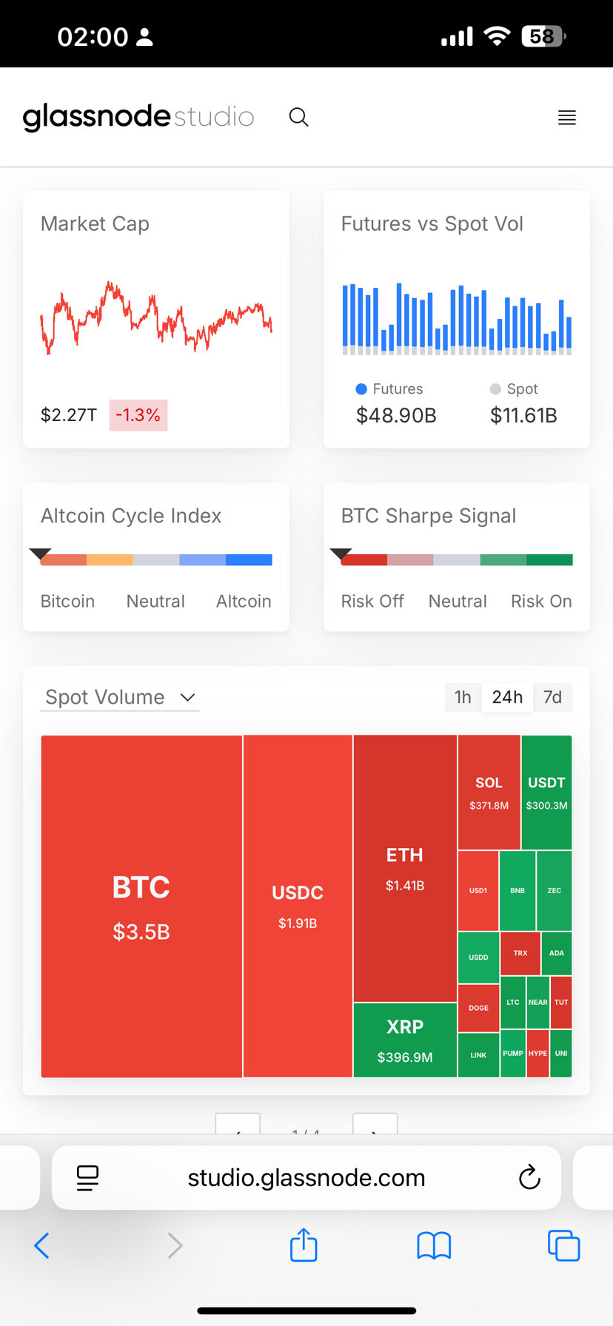Tap the Safari share icon
Screen dimensions: 613x1326
point(304,1245)
